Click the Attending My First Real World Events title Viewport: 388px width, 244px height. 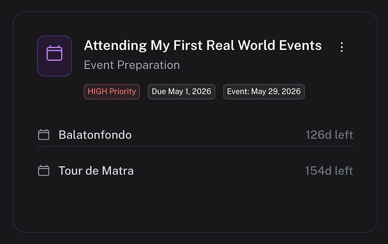pos(202,45)
